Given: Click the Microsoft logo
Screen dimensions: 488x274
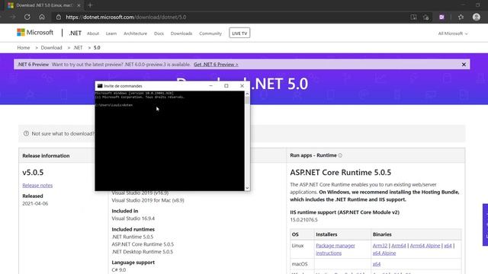Looking at the screenshot, I should pos(35,32).
